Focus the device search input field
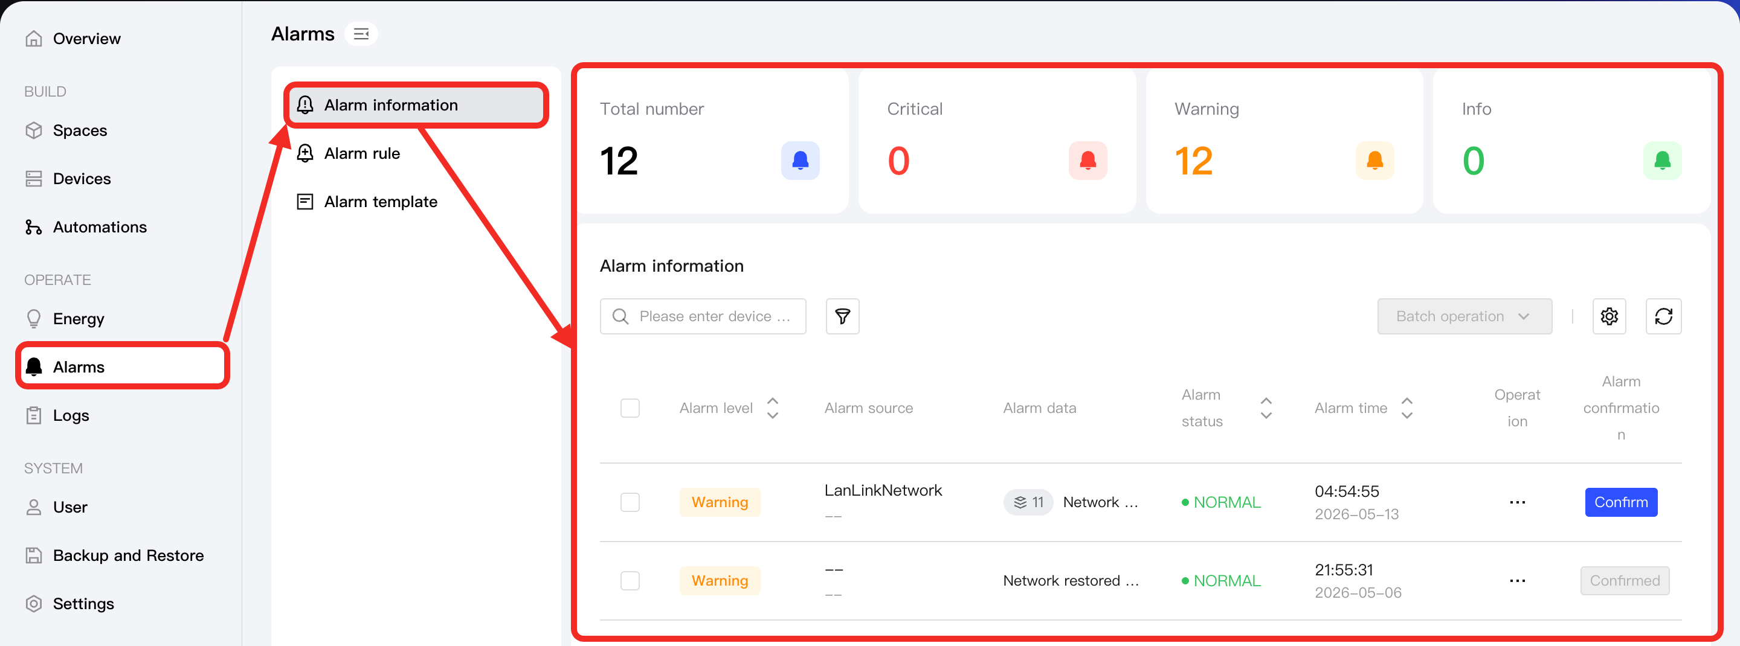The image size is (1740, 646). (x=703, y=316)
